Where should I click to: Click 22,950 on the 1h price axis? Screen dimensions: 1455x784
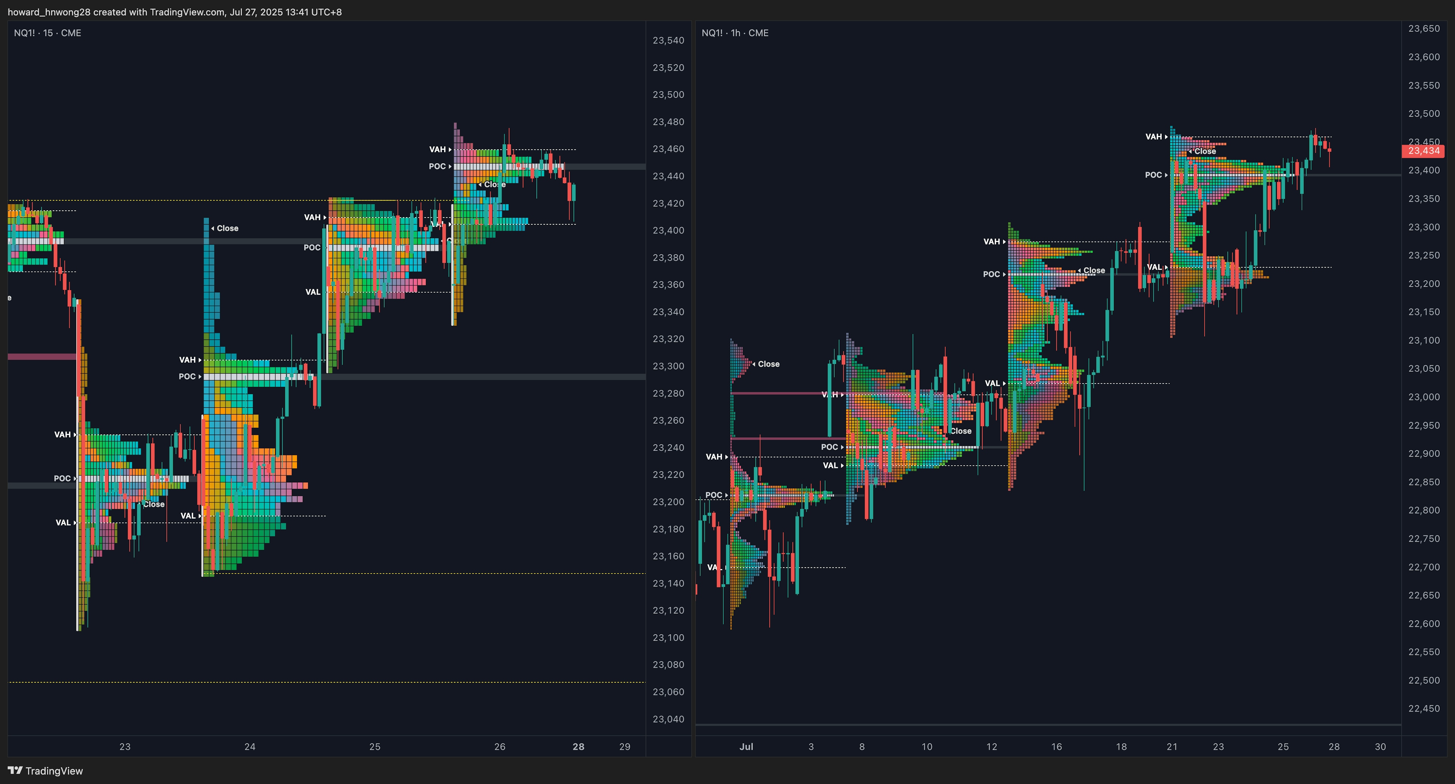pyautogui.click(x=1424, y=425)
